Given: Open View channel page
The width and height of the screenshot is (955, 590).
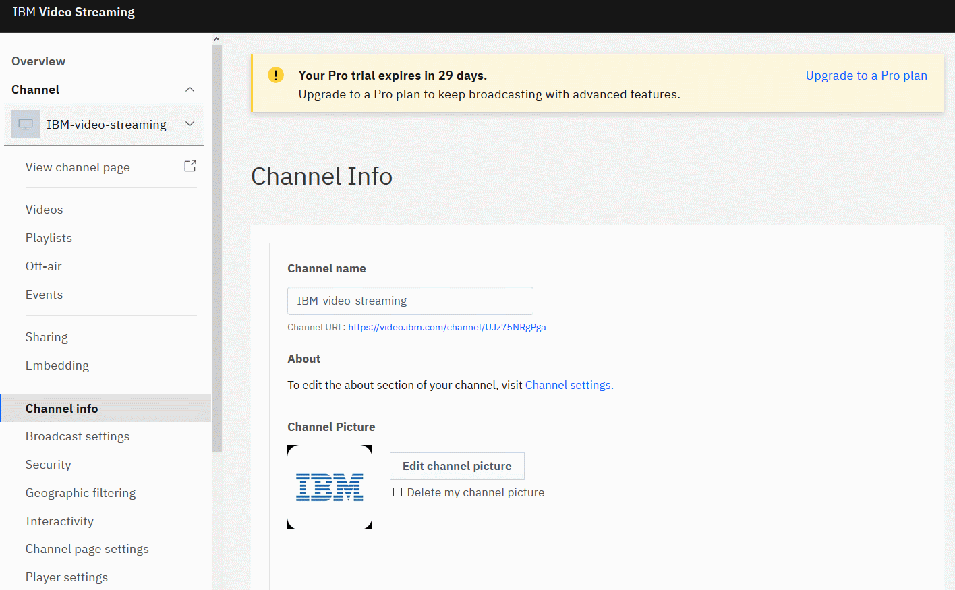Looking at the screenshot, I should click(x=78, y=167).
